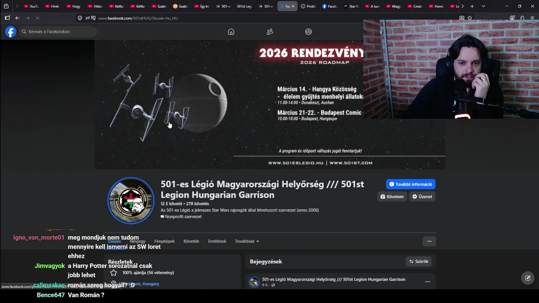Image resolution: width=539 pixels, height=303 pixels.
Task: Click the 100% ajánlja reviews text
Action: pos(148,273)
